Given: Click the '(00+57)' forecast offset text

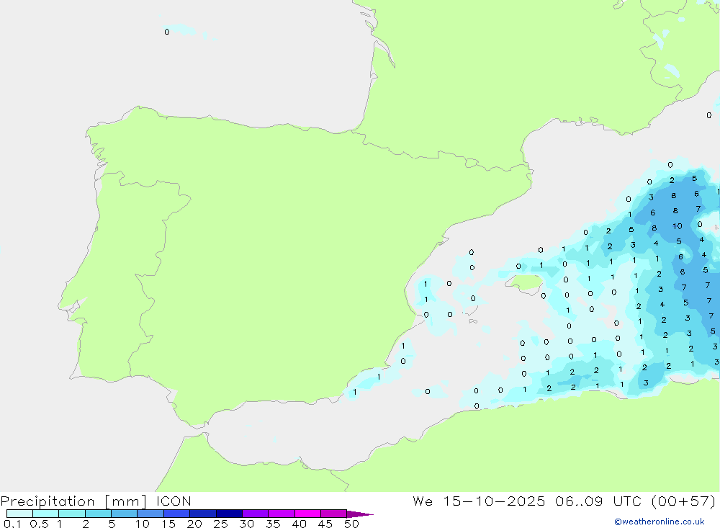Looking at the screenshot, I should (x=683, y=501).
